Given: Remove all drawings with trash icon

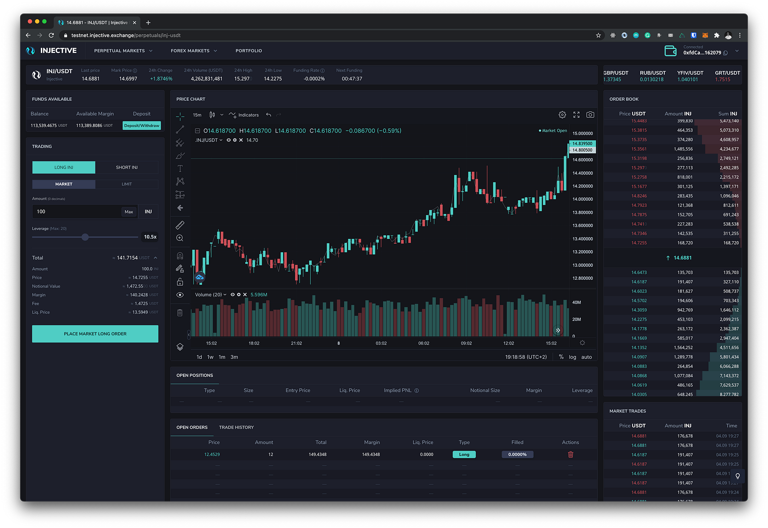Looking at the screenshot, I should pos(180,313).
